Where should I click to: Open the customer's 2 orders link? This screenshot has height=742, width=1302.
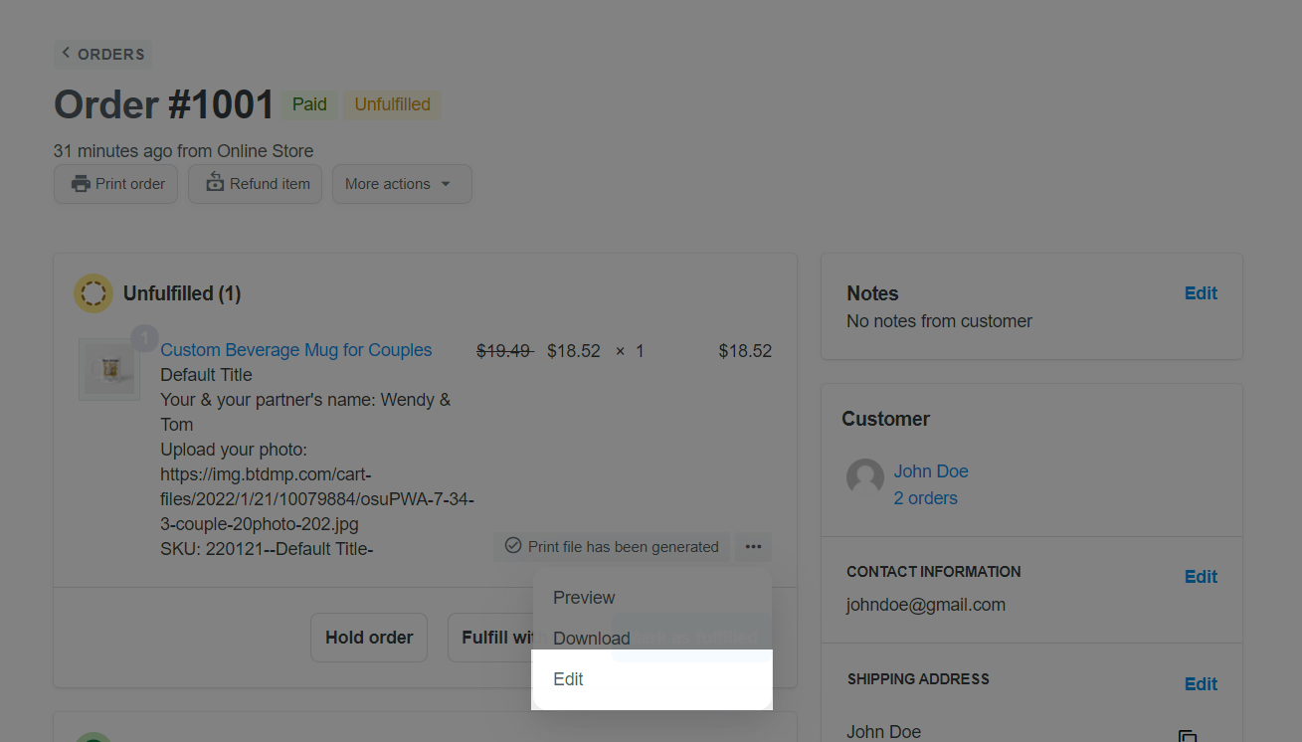[x=926, y=498]
